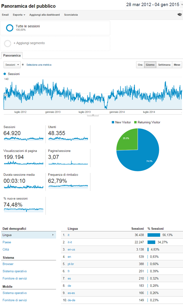The width and height of the screenshot is (183, 305).
Task: Click the 22.247 sessions value
Action: click(x=139, y=242)
